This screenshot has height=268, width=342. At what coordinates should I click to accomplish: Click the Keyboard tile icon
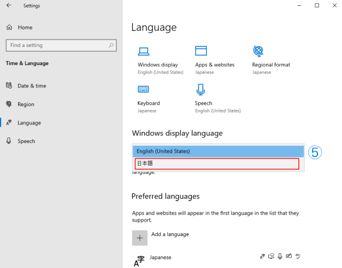(x=143, y=89)
